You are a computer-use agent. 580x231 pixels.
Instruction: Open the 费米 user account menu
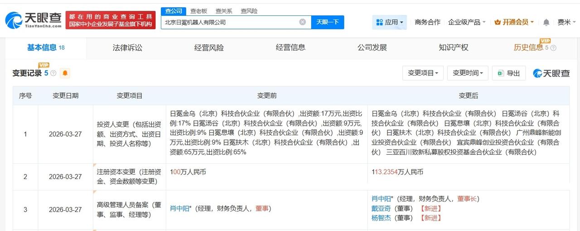tap(567, 22)
